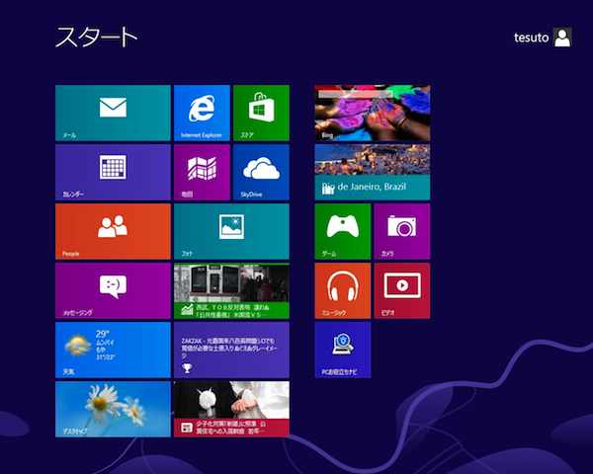Open the Mail tile
The height and width of the screenshot is (474, 593).
pos(113,113)
